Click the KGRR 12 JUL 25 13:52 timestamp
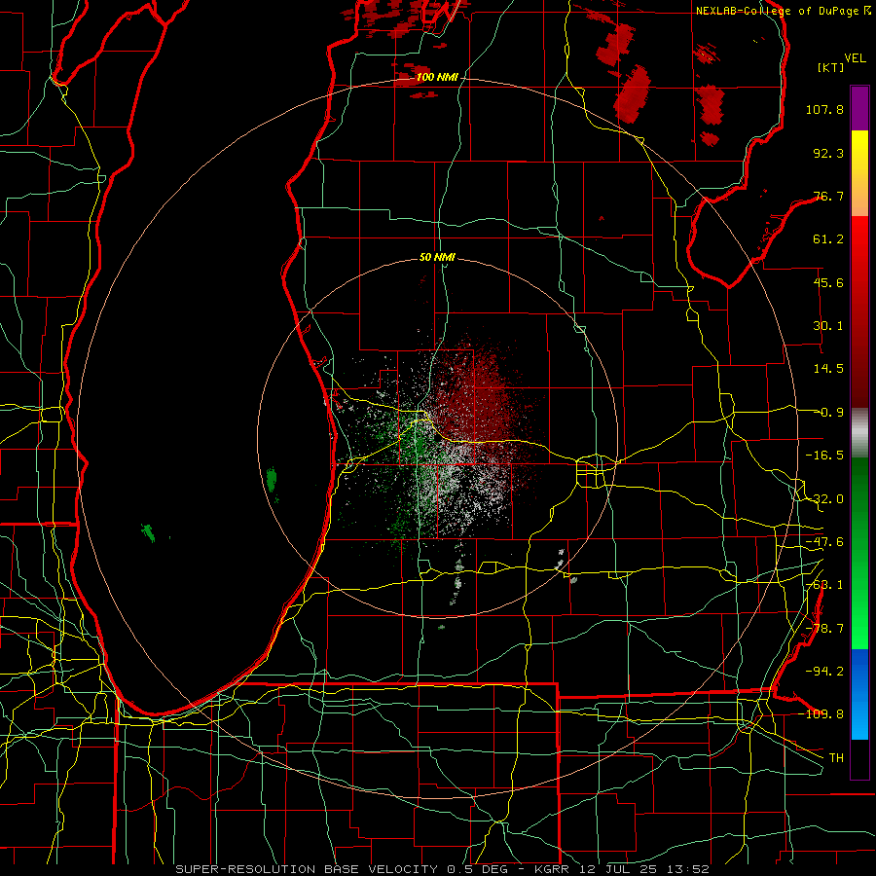Screen dimensions: 876x876 [622, 869]
